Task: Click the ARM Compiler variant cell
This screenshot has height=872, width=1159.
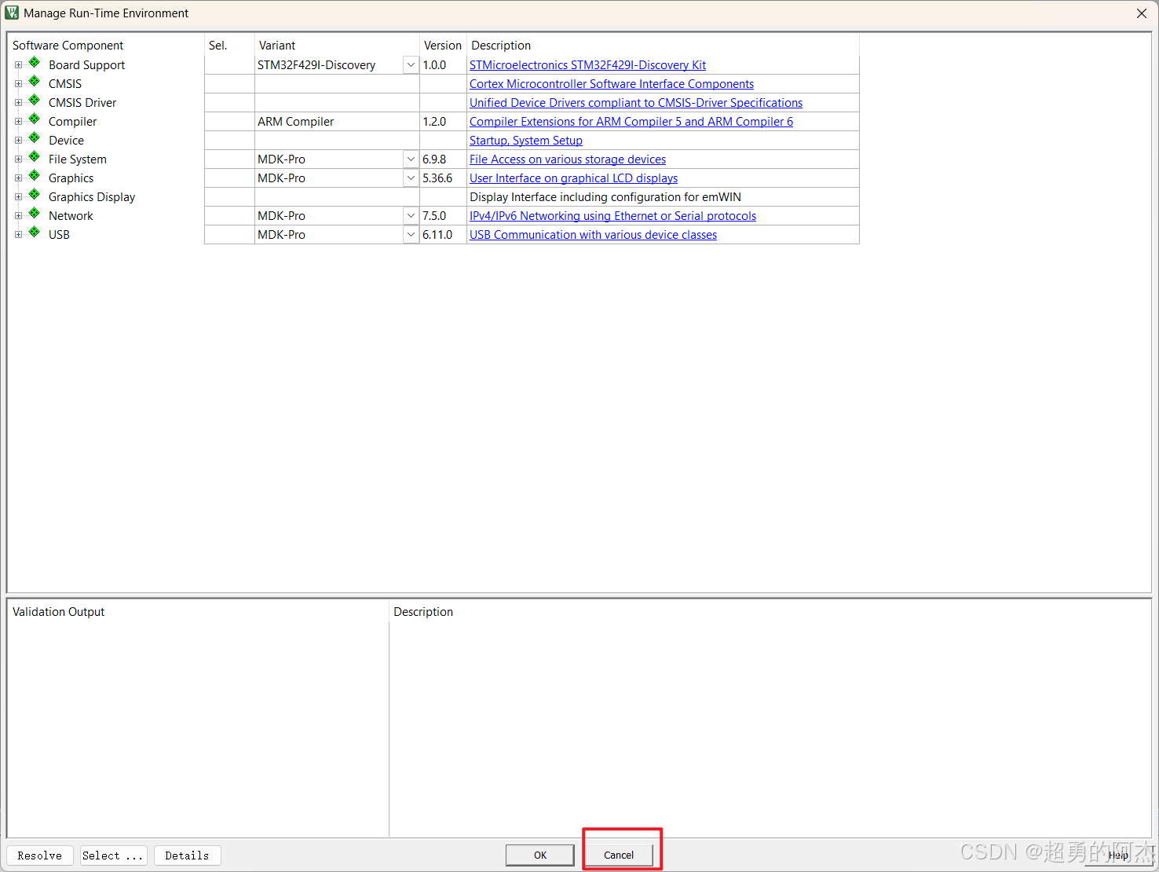Action: pyautogui.click(x=337, y=122)
